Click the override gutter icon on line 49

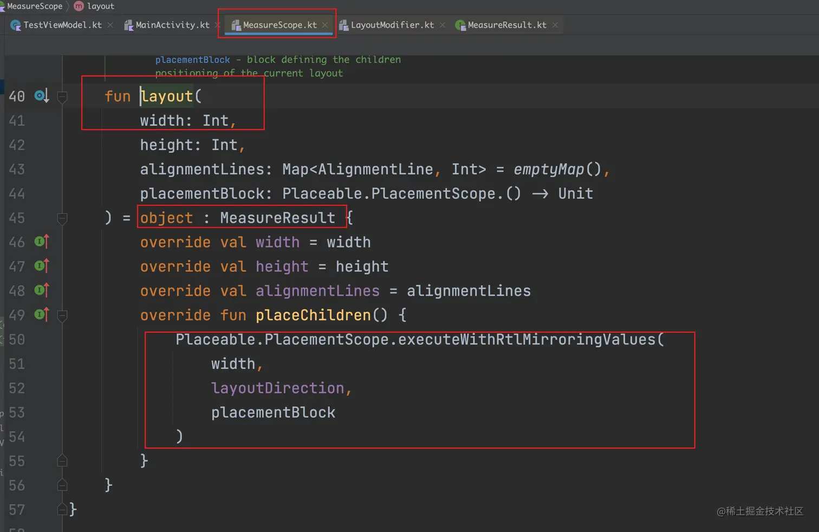point(42,315)
